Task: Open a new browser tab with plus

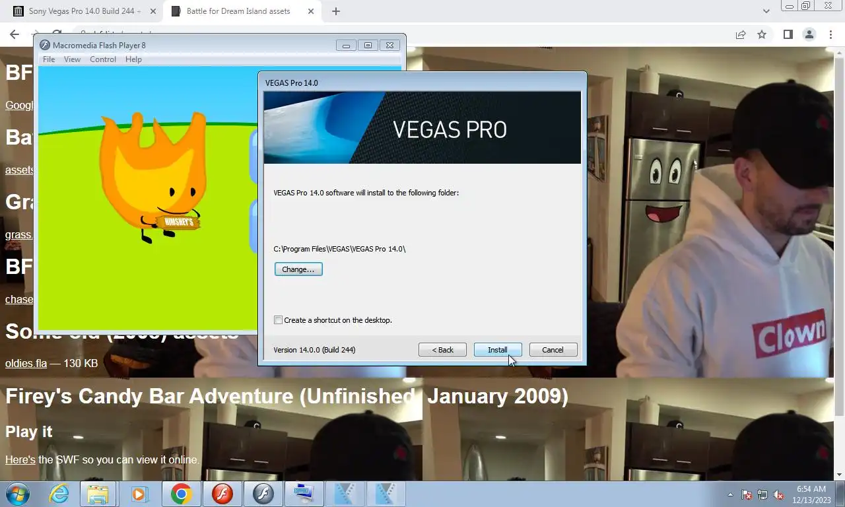Action: click(336, 11)
